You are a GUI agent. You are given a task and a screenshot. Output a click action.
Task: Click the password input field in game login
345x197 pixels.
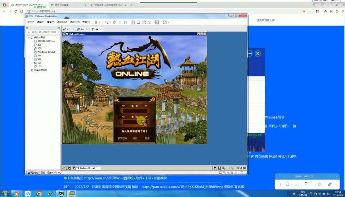[135, 122]
